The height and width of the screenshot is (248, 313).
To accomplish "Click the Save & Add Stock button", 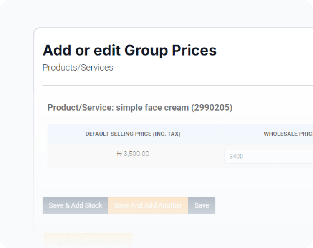I will tap(75, 205).
